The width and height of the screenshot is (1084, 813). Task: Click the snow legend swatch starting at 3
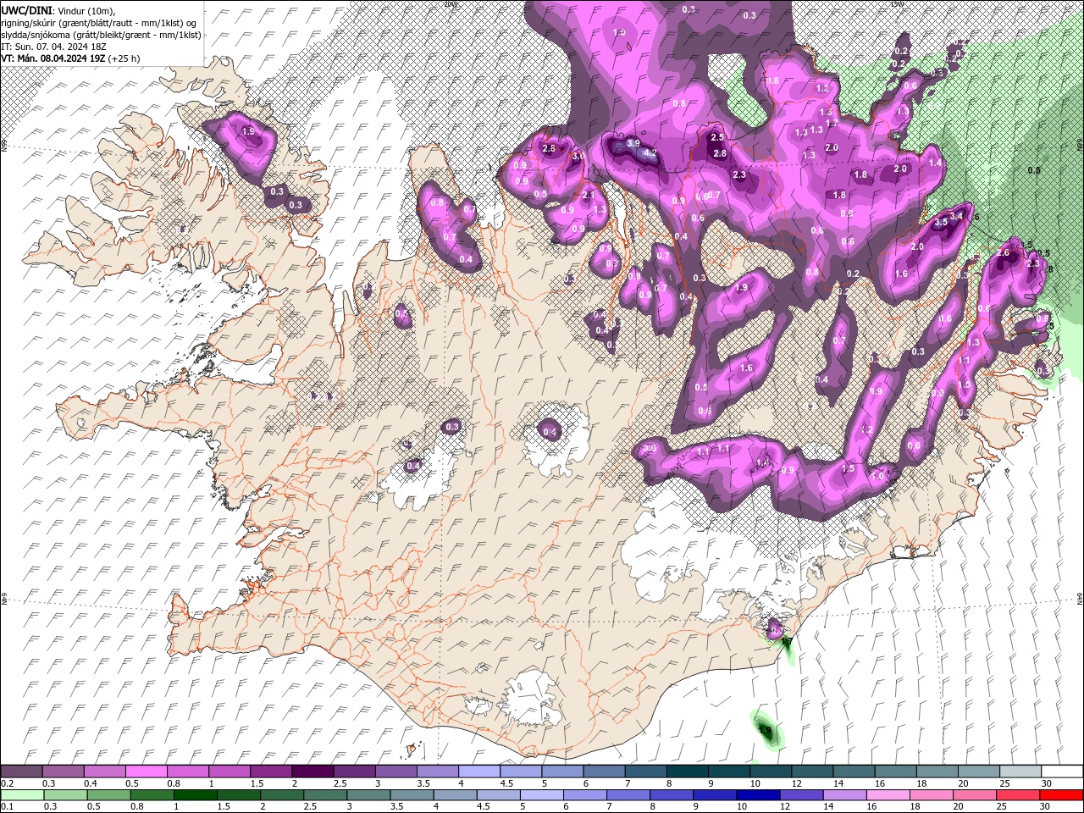point(395,772)
